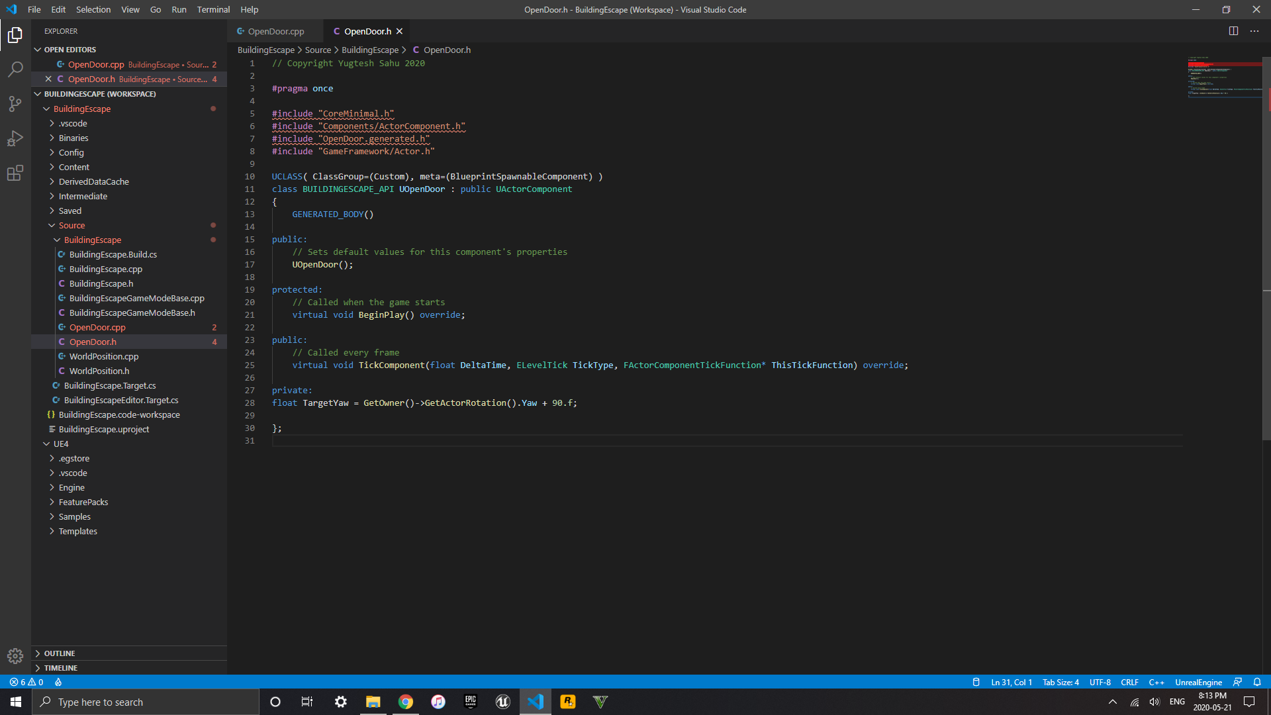Open the Source Control view
Screen dimensions: 1271x715
coord(15,103)
